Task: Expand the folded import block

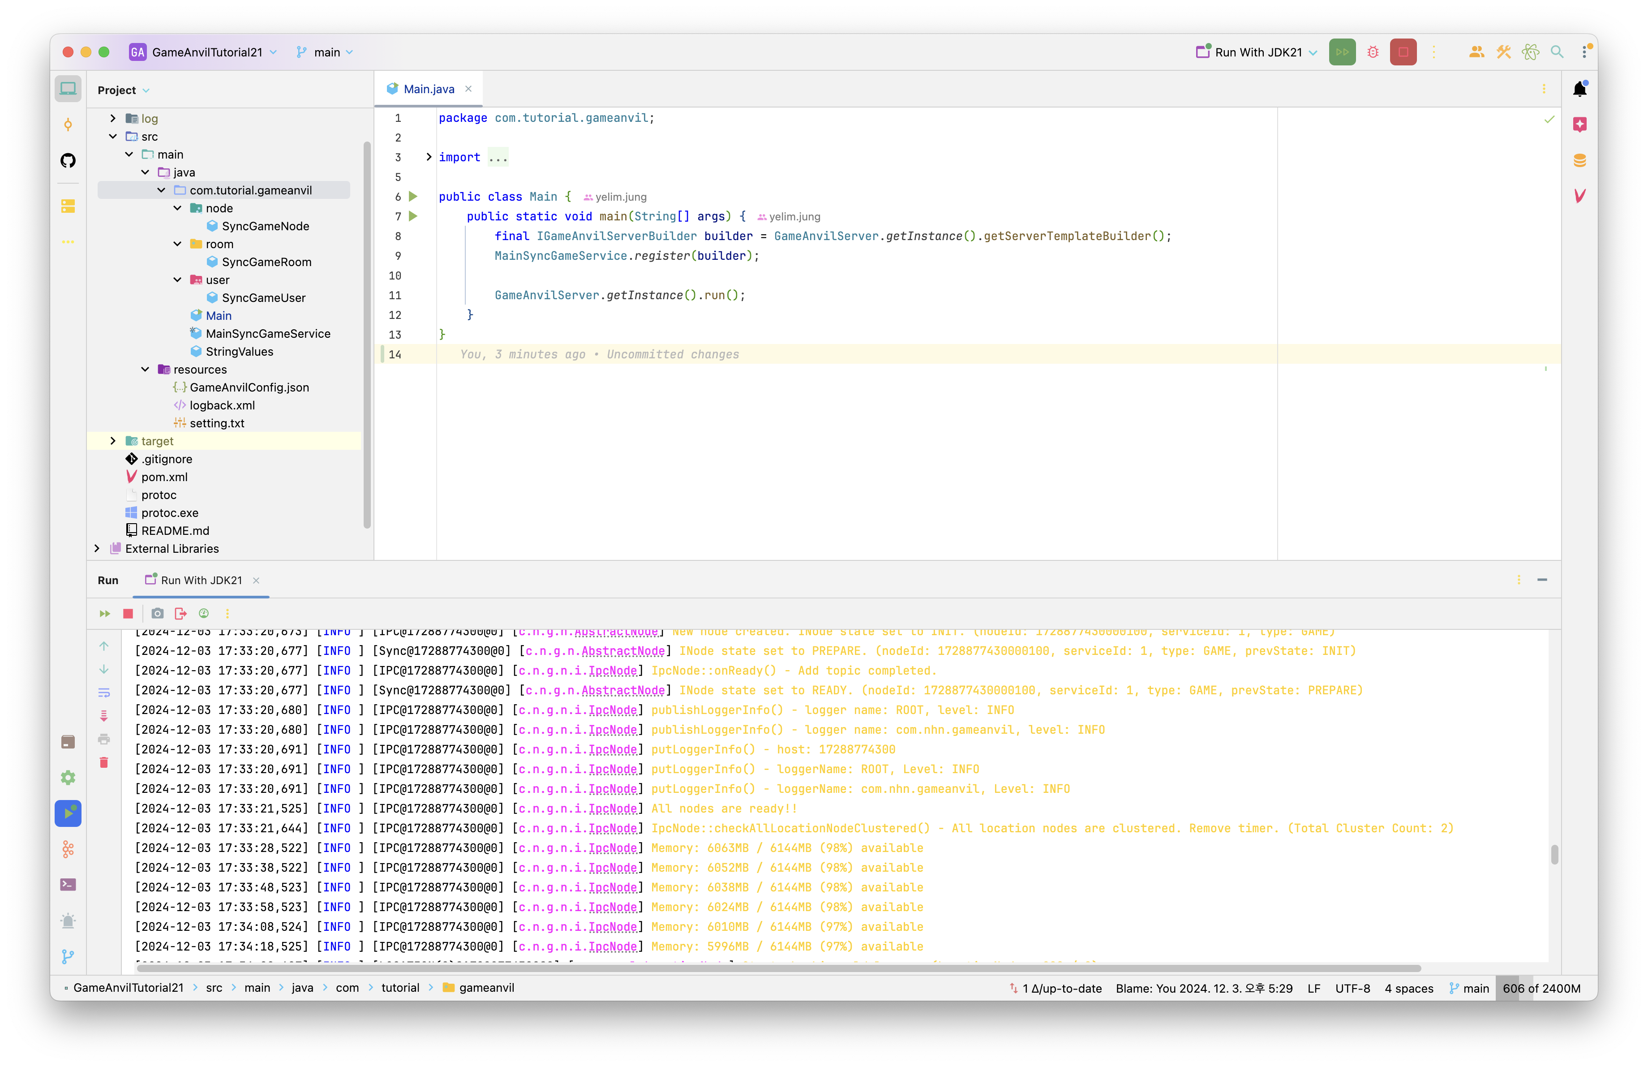Action: point(429,157)
